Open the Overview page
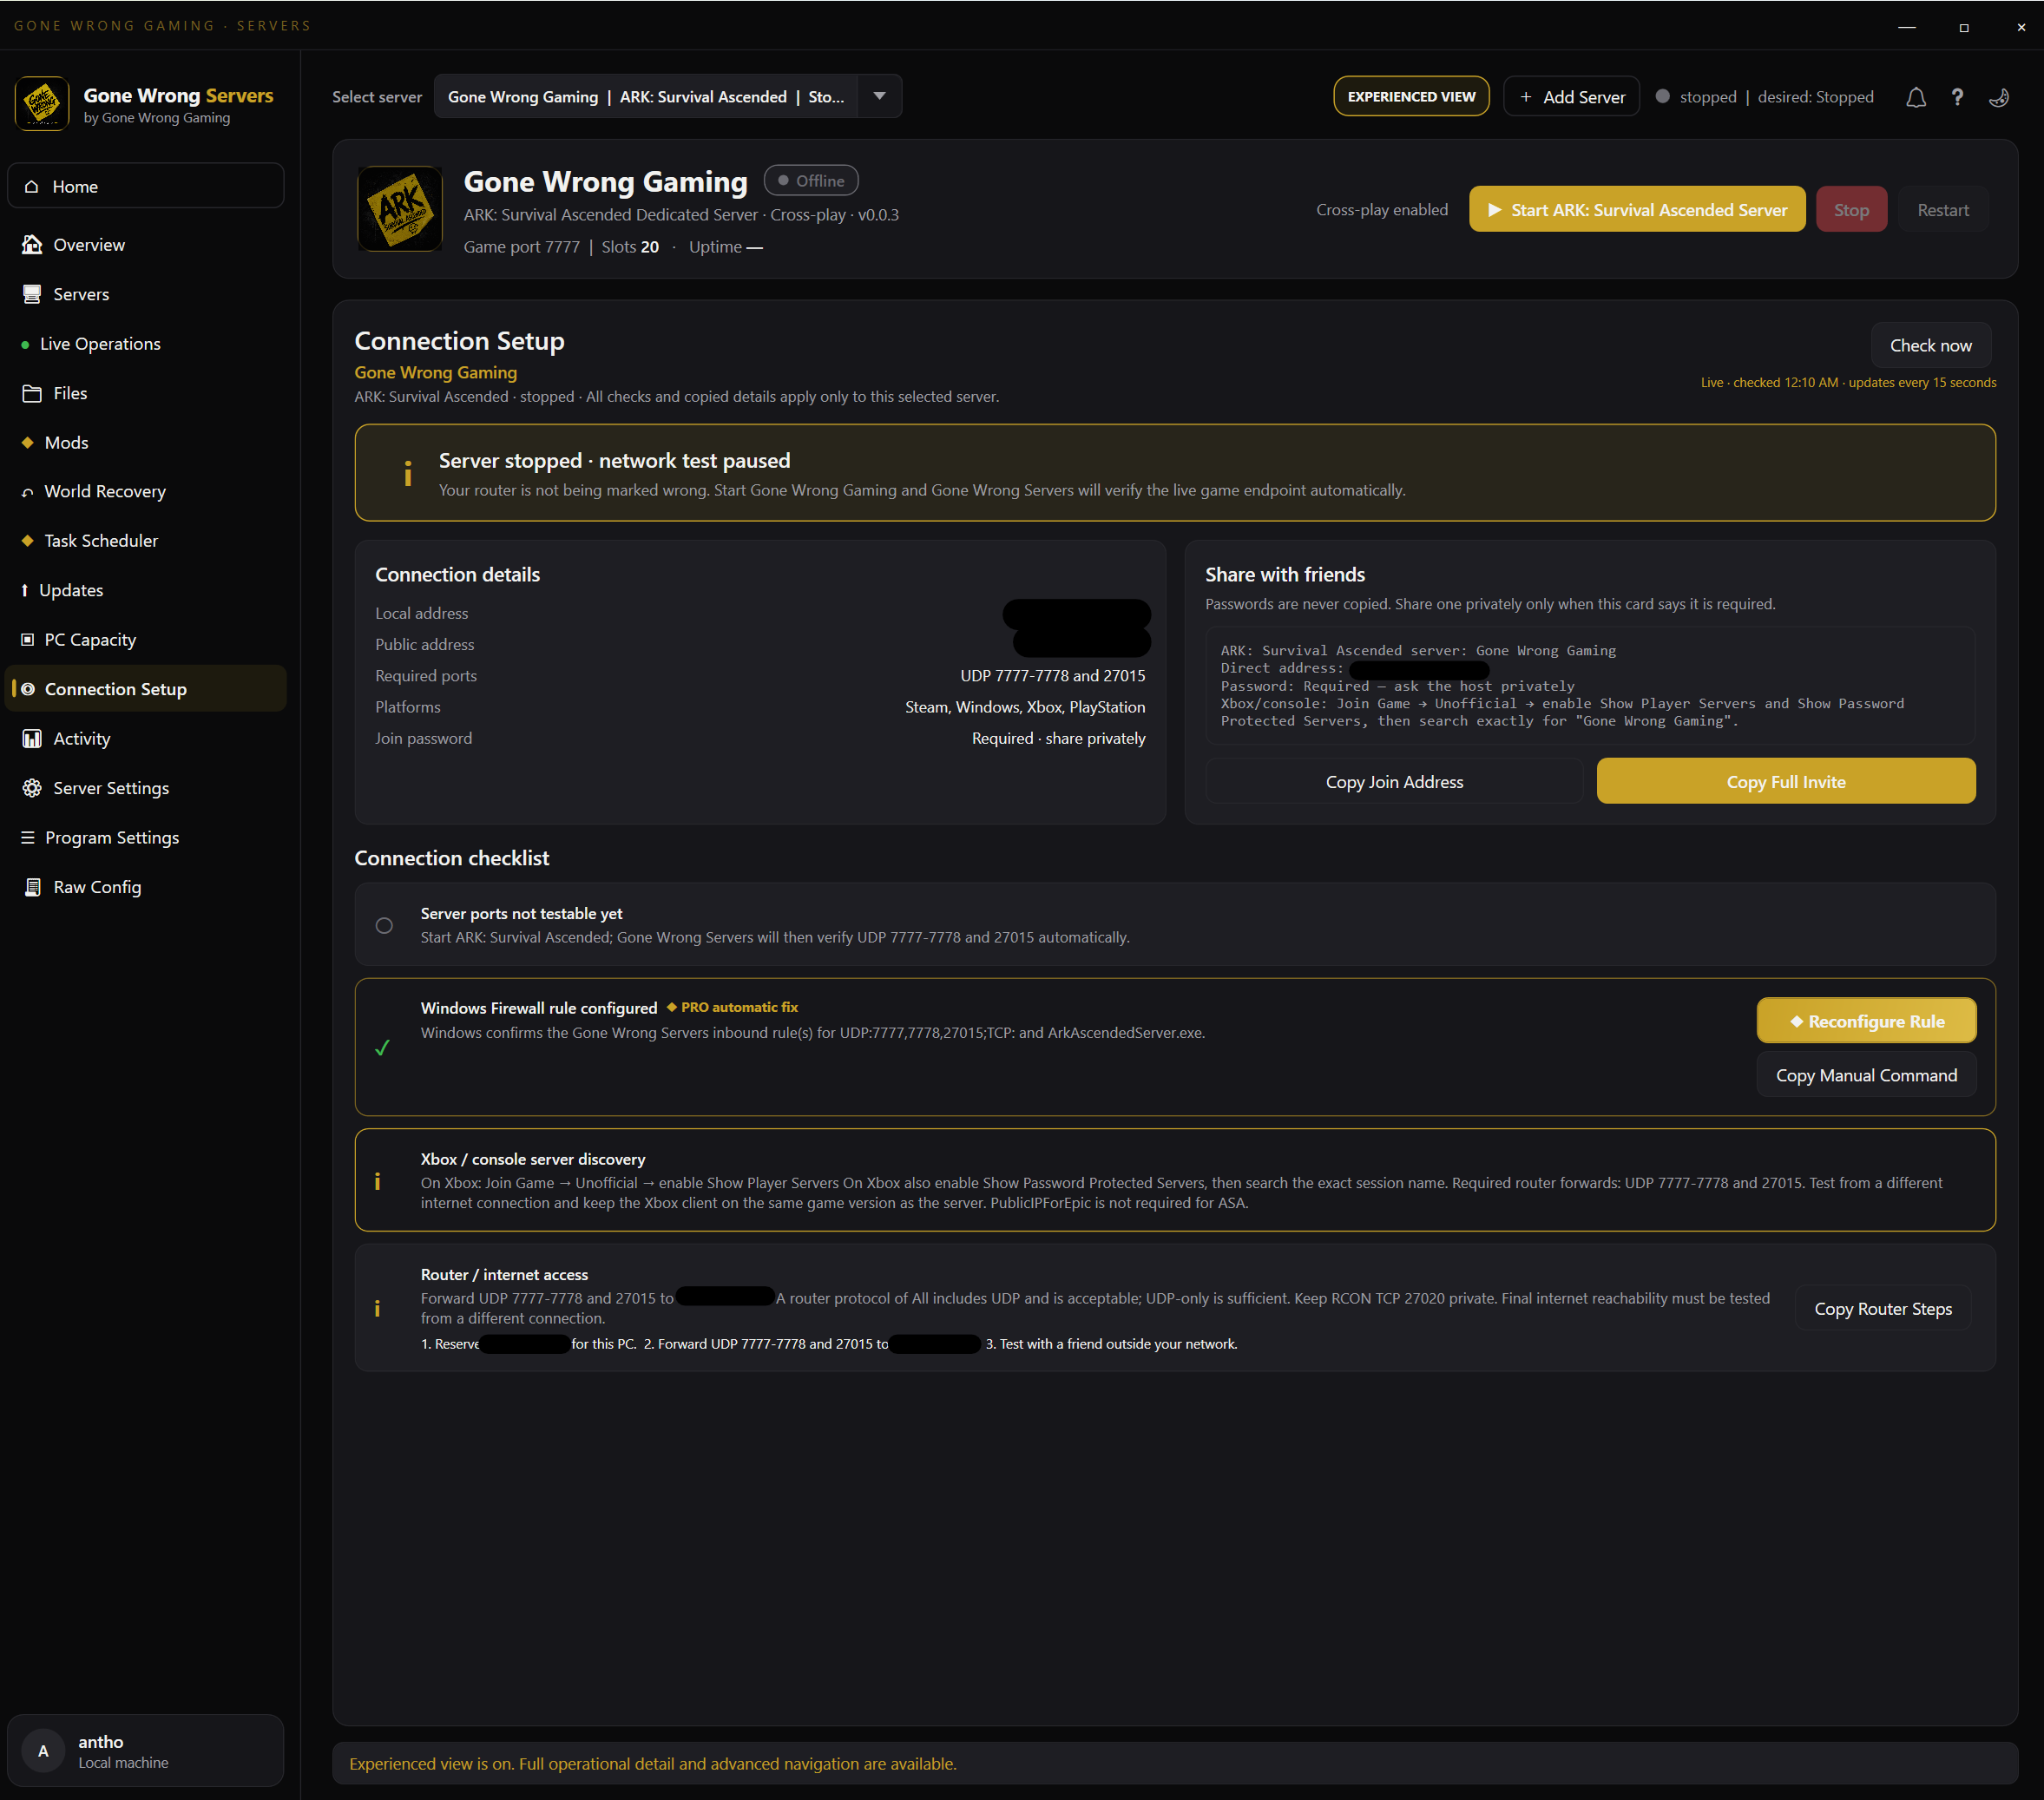This screenshot has height=1800, width=2044. click(146, 245)
